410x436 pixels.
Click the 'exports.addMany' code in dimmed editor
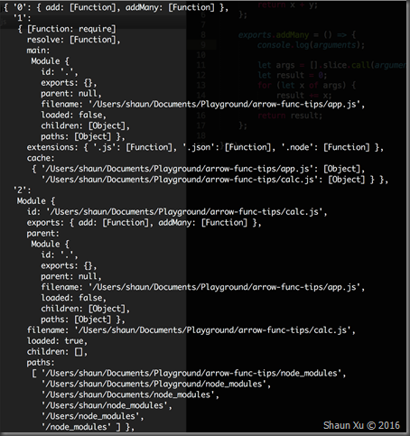point(274,35)
